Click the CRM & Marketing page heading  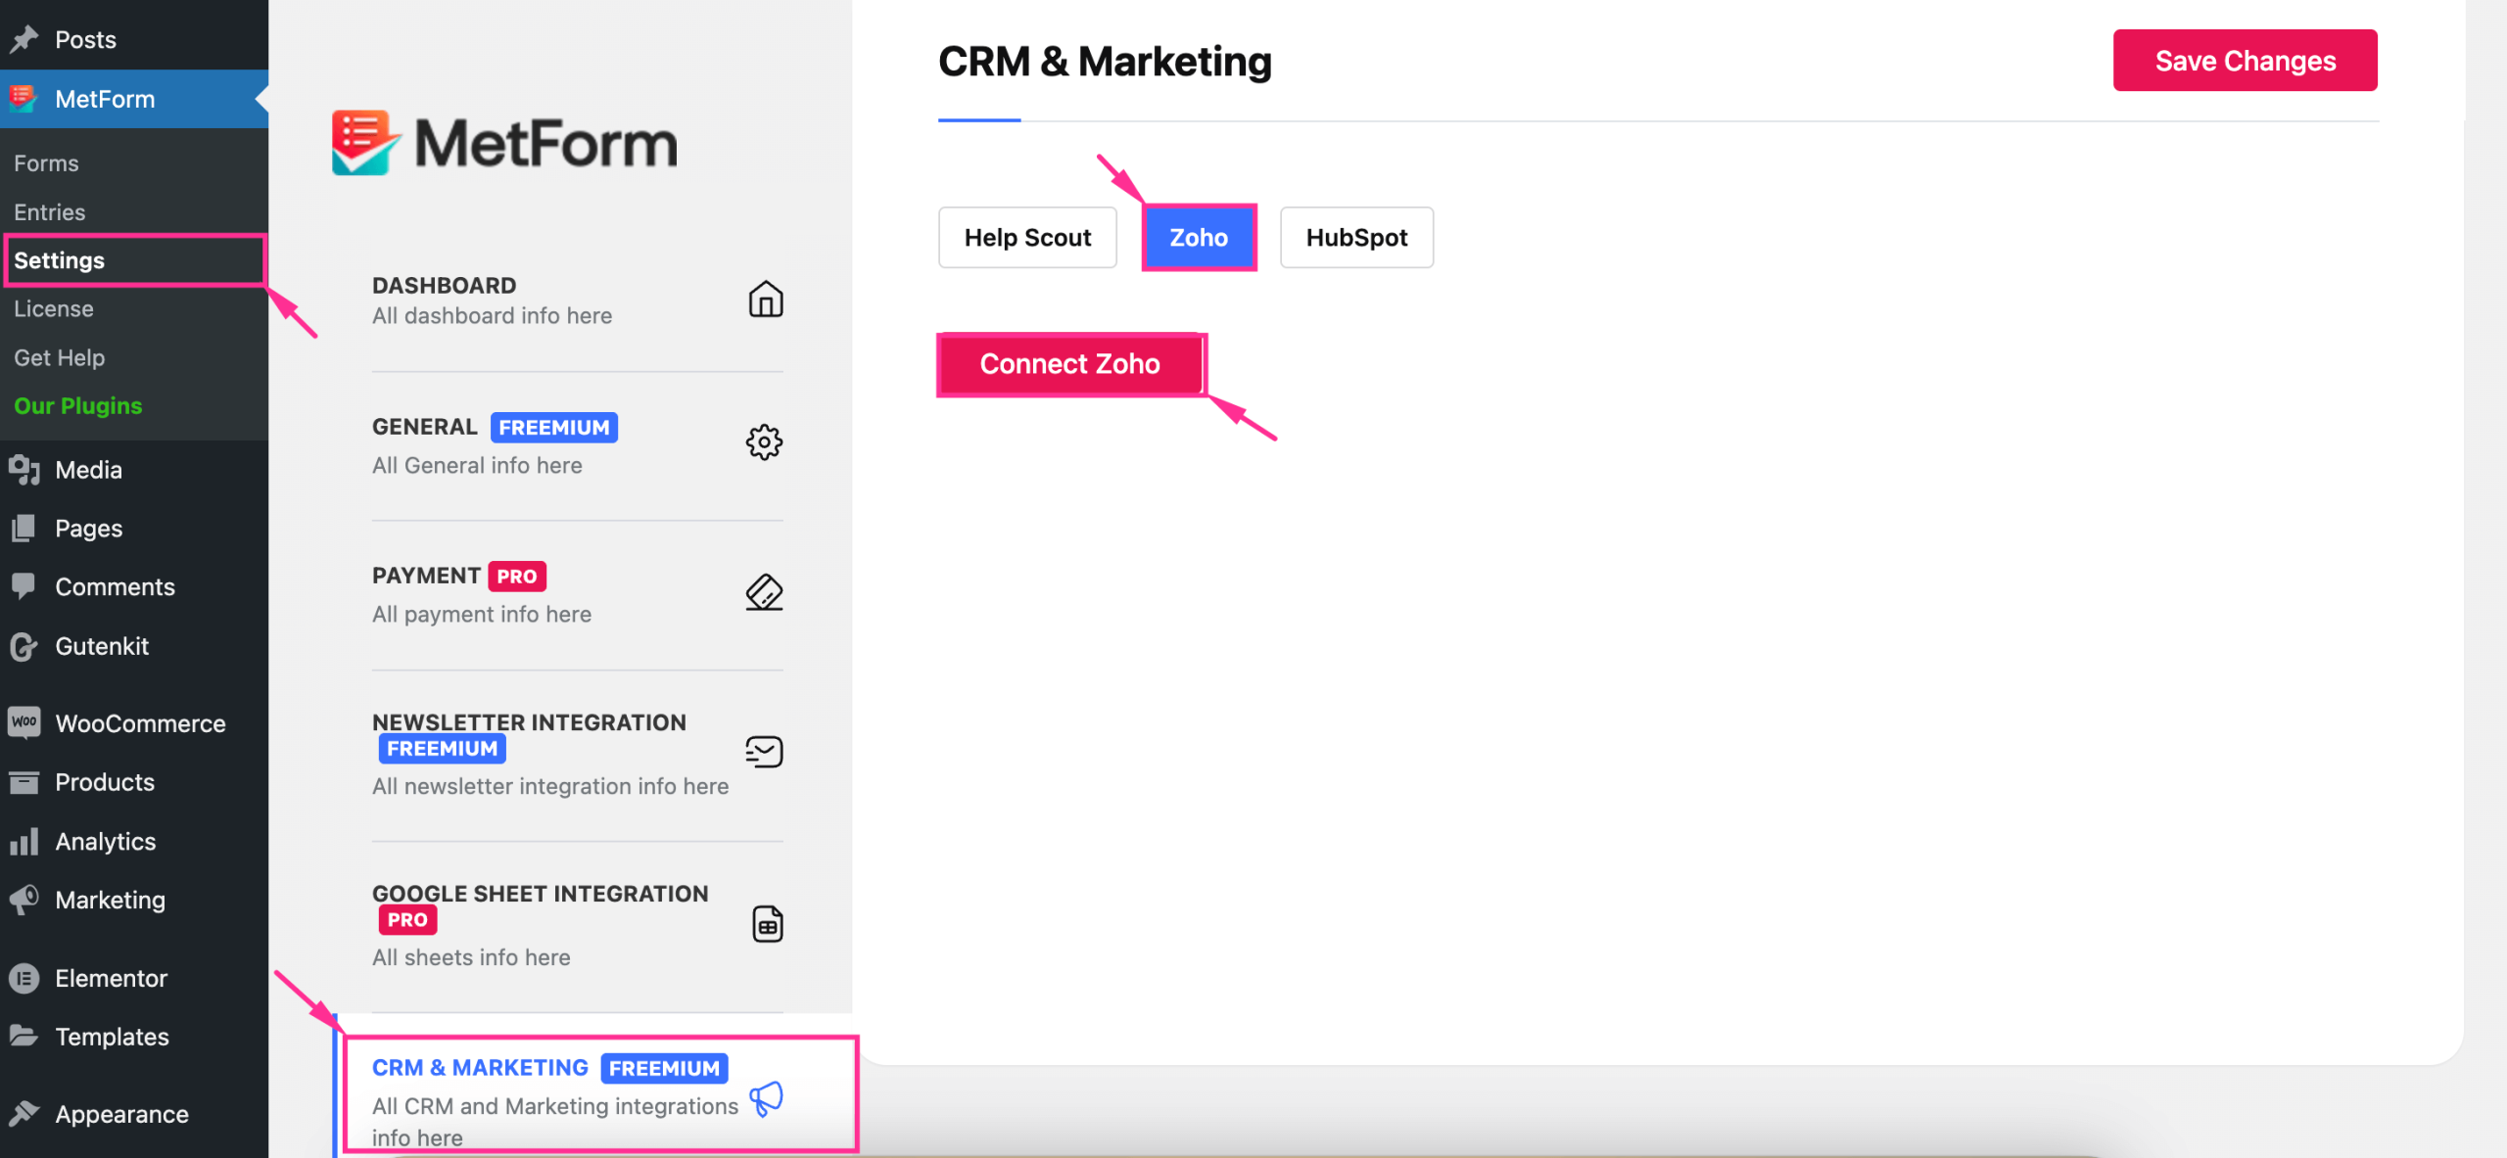coord(1105,62)
